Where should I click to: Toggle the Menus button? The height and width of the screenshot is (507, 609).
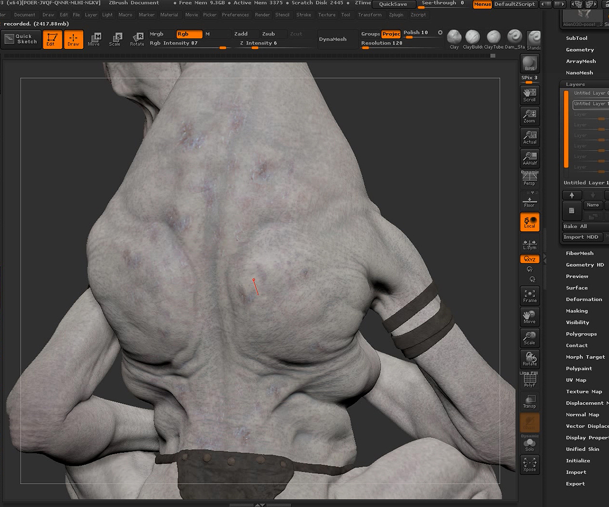(482, 4)
